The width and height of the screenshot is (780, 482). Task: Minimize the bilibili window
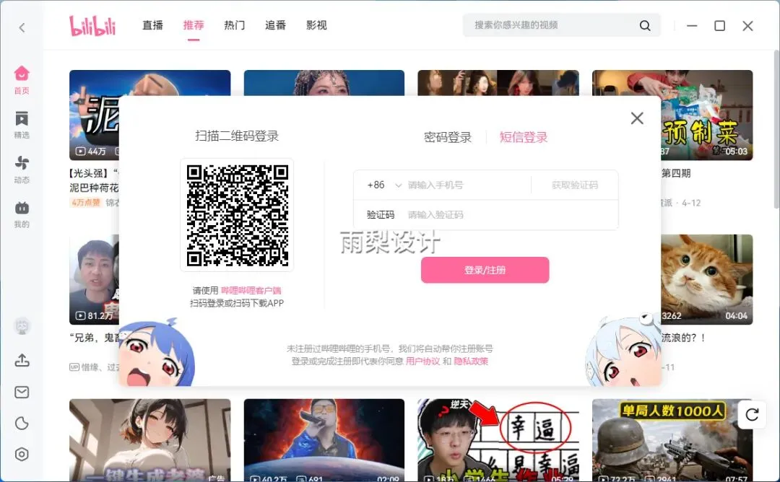[692, 25]
